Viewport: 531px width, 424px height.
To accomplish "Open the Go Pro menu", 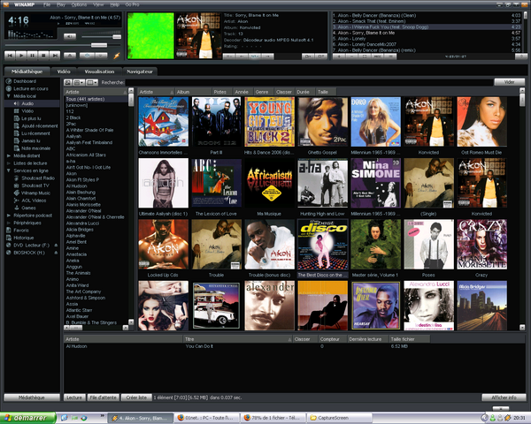I will click(x=132, y=4).
